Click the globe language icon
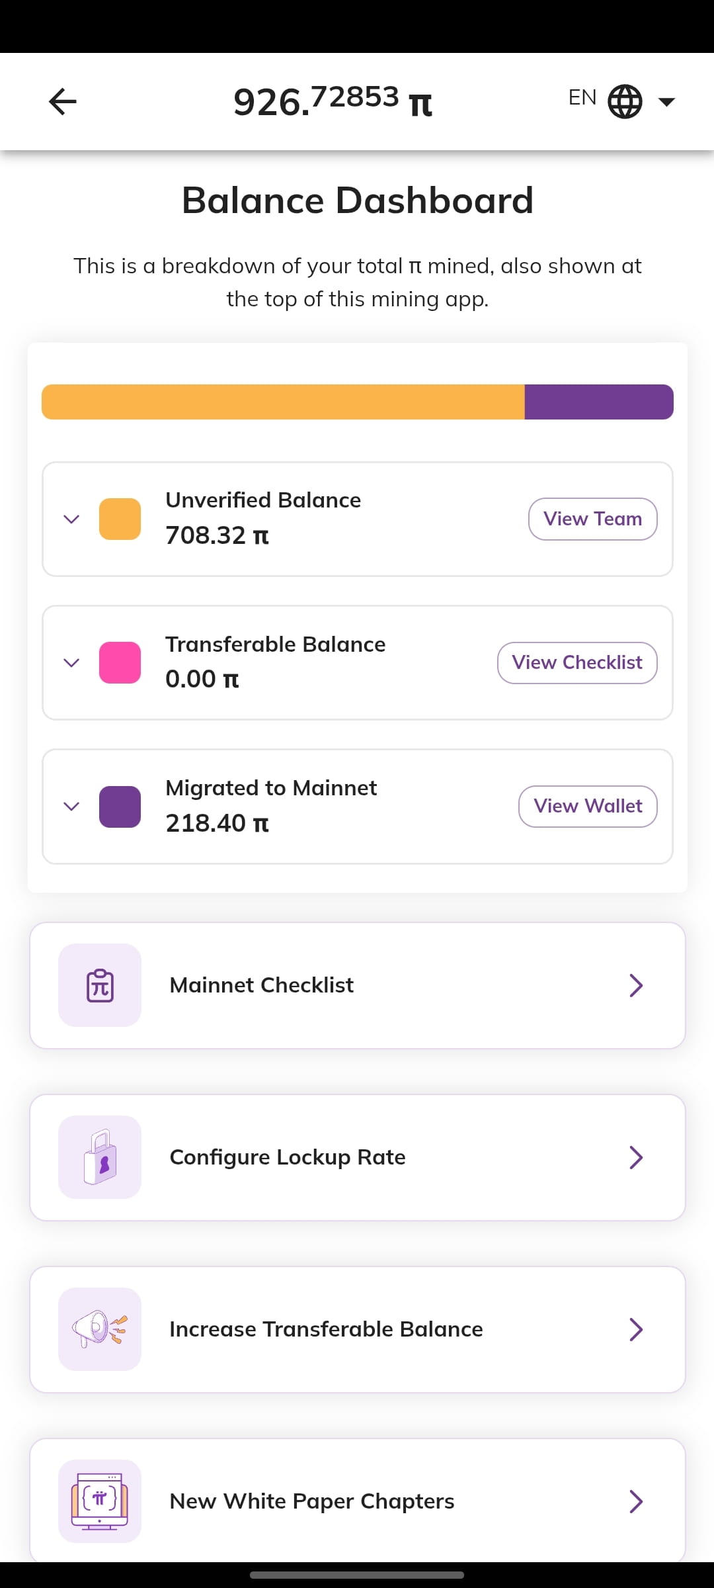 (625, 101)
